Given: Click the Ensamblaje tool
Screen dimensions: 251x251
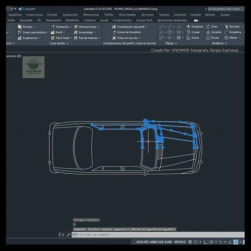Looking at the screenshot, I should coord(84,32).
